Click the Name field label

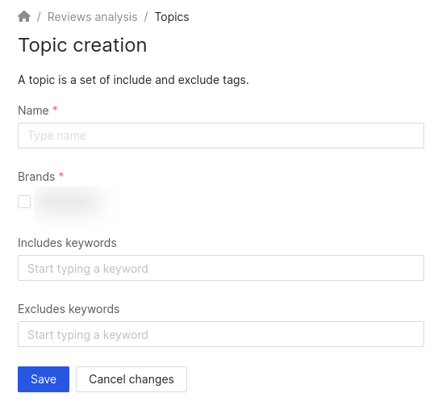33,111
